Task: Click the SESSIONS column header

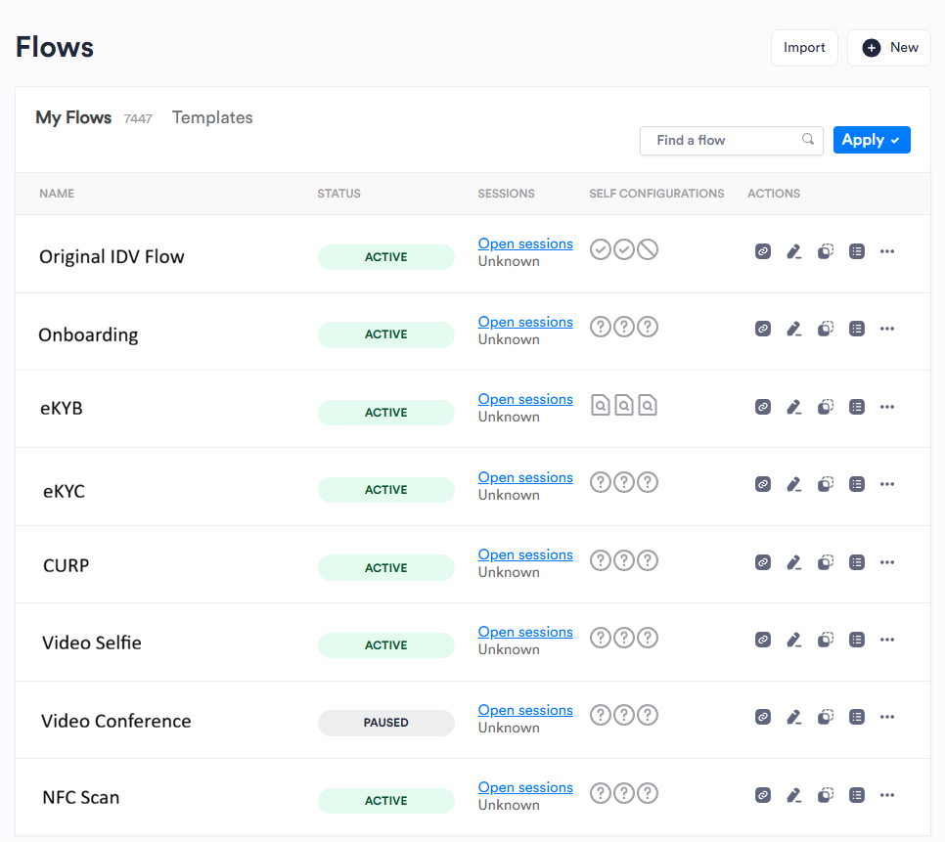Action: click(x=507, y=194)
